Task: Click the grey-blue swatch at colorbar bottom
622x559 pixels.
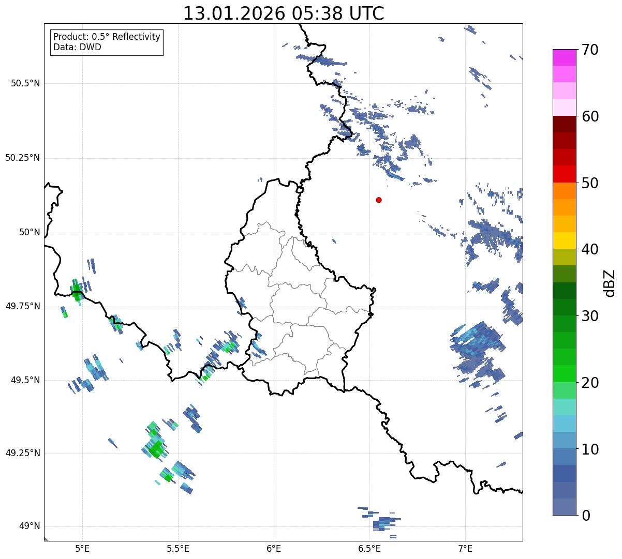Action: tap(565, 507)
